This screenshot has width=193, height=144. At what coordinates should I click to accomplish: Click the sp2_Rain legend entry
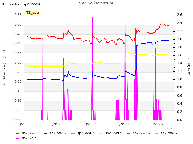tap(26, 138)
